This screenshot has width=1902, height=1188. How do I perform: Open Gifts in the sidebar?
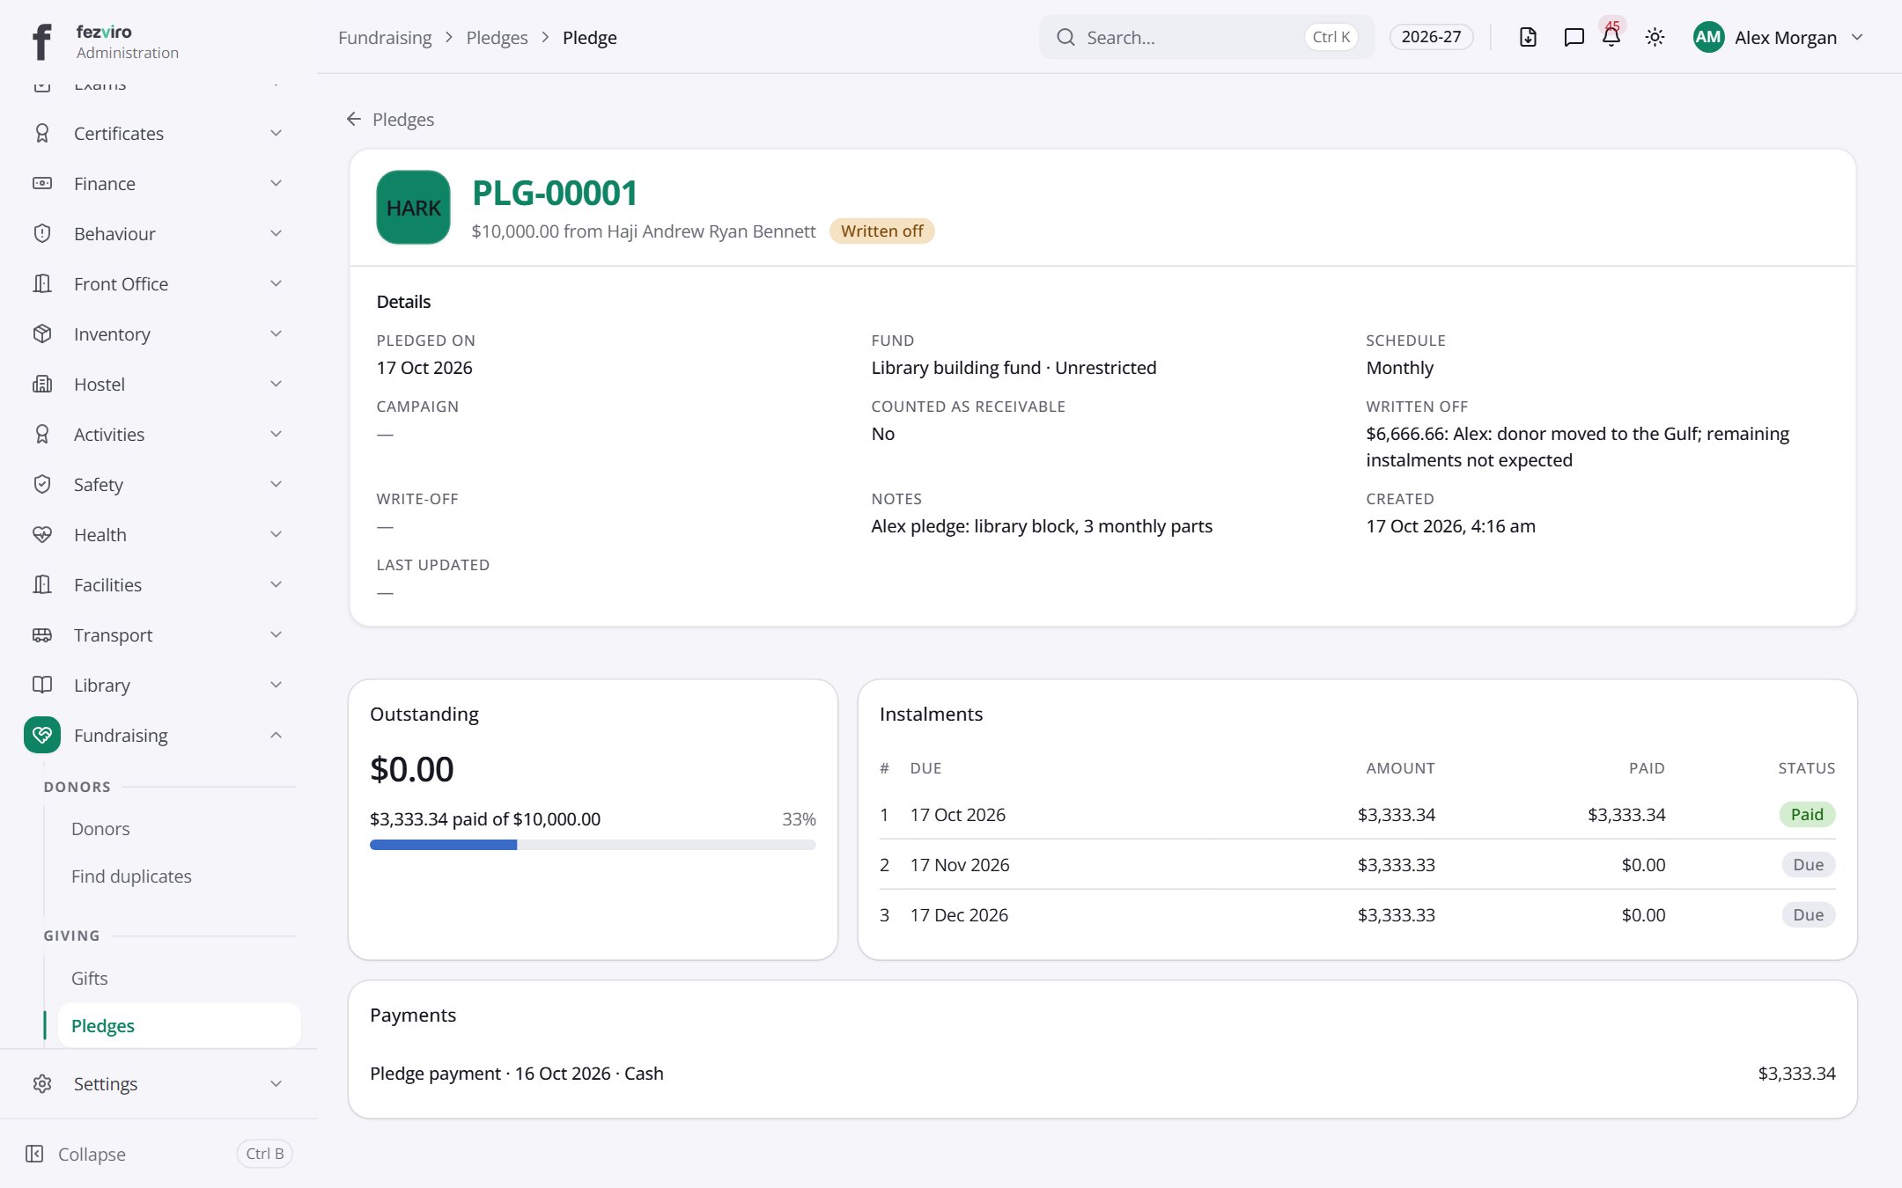90,979
